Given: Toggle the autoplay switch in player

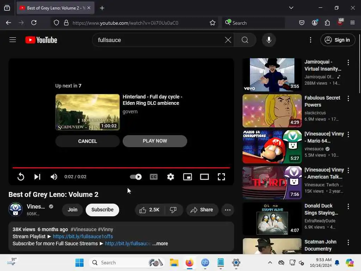Looking at the screenshot, I should 136,177.
